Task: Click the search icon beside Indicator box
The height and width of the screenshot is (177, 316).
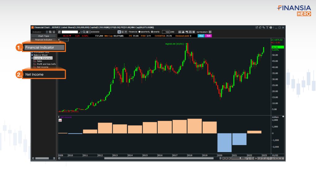Action: click(x=50, y=32)
